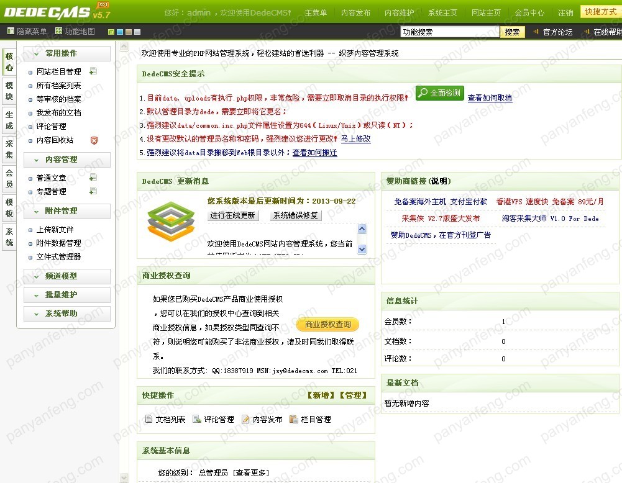Click the add icon next to 专题管理
Screen dimensions: 622x483
point(93,191)
